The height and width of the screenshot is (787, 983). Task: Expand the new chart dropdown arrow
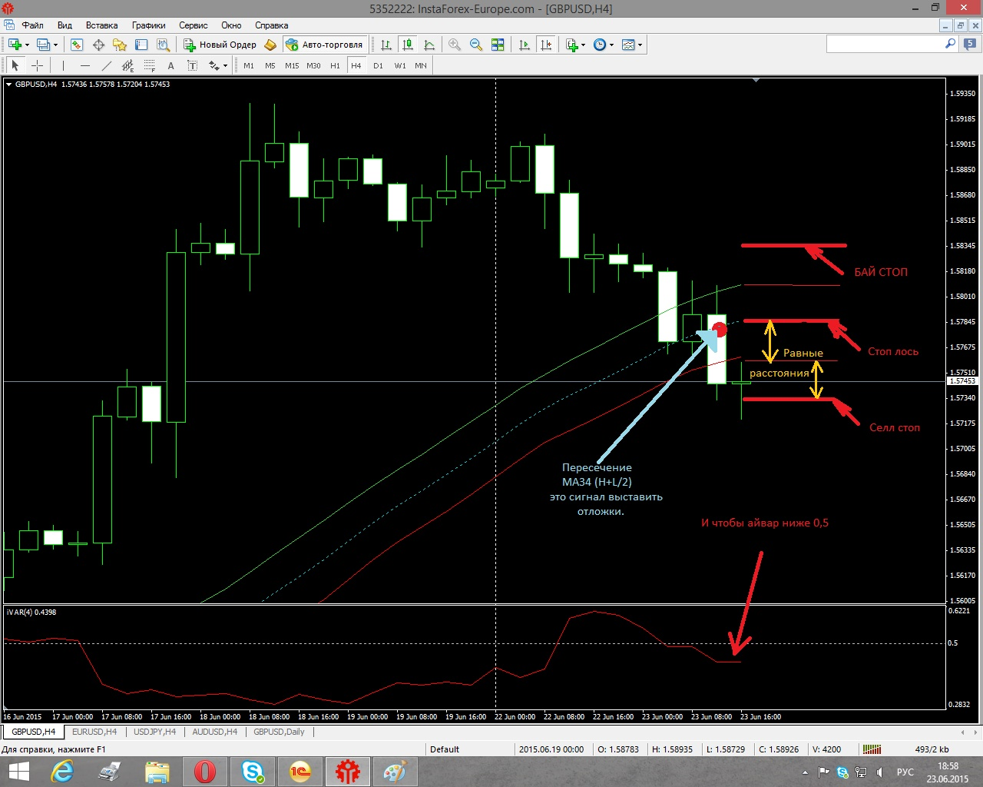(x=27, y=45)
